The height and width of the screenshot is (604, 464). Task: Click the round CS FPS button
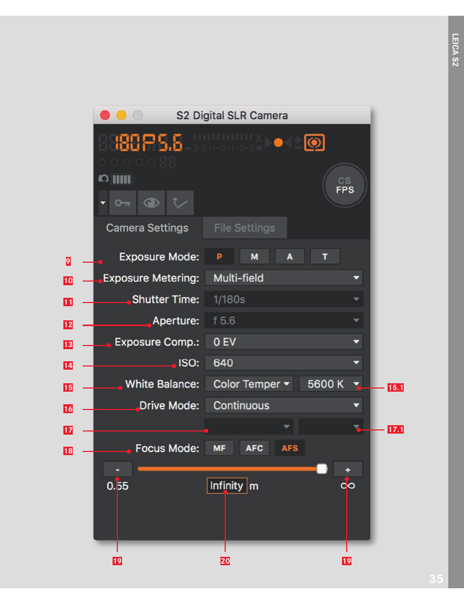345,185
